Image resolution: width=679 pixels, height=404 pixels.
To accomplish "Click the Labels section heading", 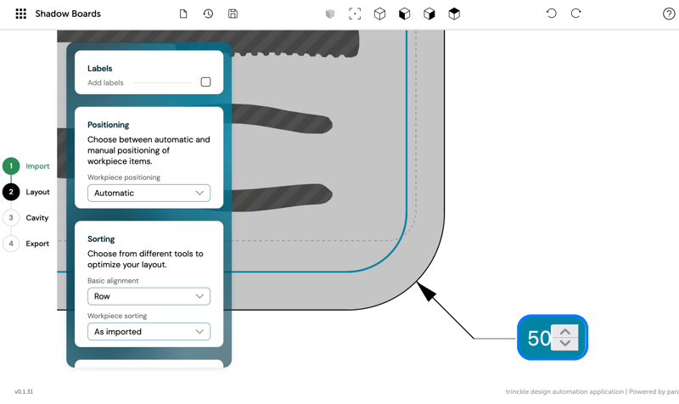I will pos(99,69).
